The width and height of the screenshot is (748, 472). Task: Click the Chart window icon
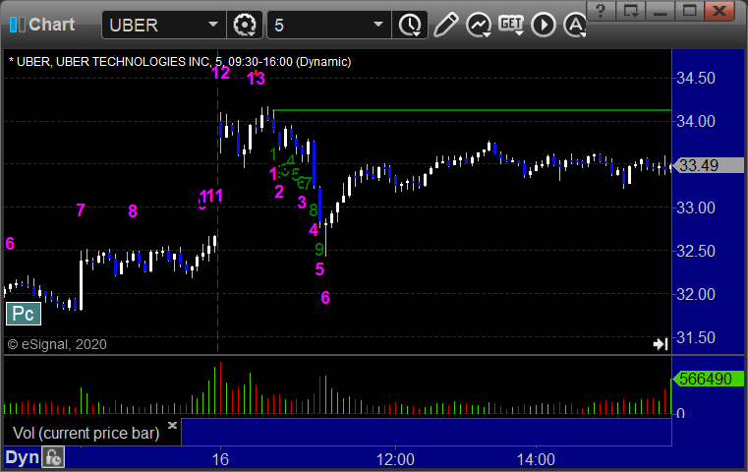click(17, 25)
